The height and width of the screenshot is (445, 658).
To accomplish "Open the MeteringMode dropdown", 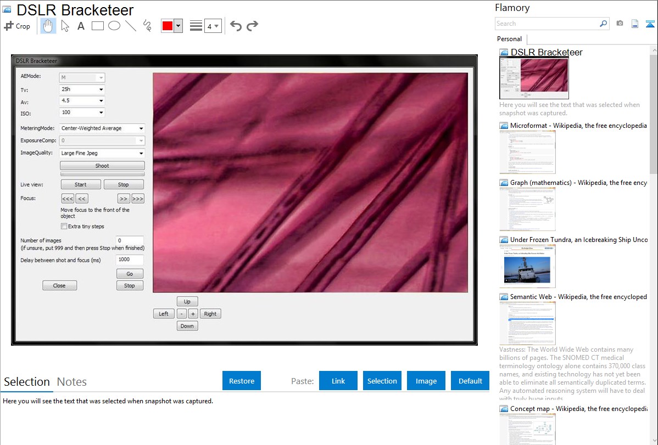I will coord(102,128).
